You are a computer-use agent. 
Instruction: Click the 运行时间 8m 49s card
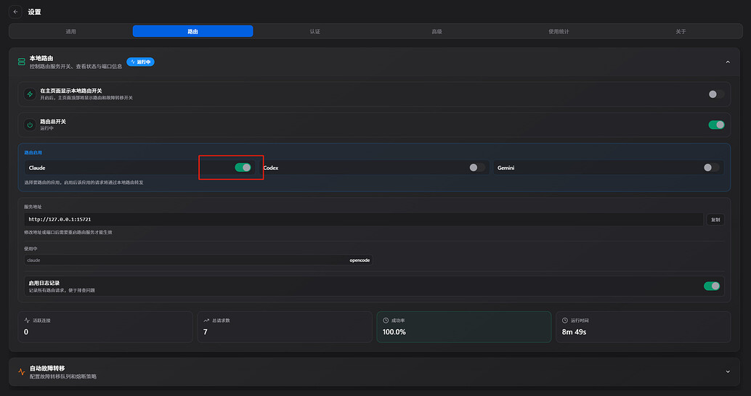(644, 327)
